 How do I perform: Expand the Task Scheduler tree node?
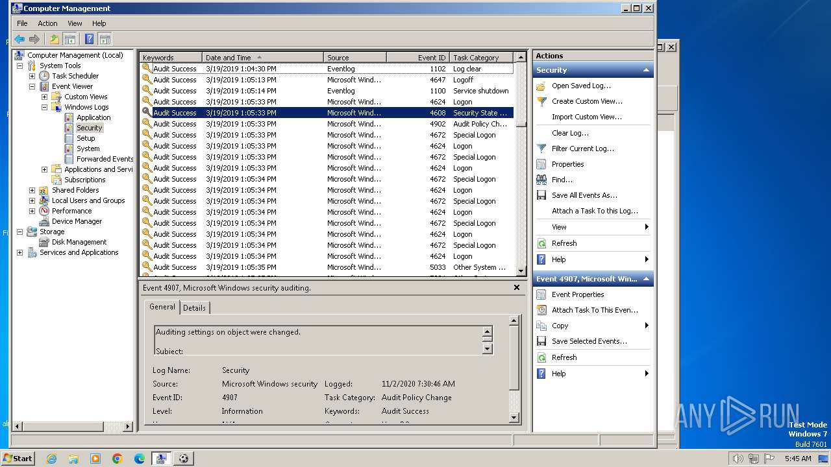[x=32, y=76]
